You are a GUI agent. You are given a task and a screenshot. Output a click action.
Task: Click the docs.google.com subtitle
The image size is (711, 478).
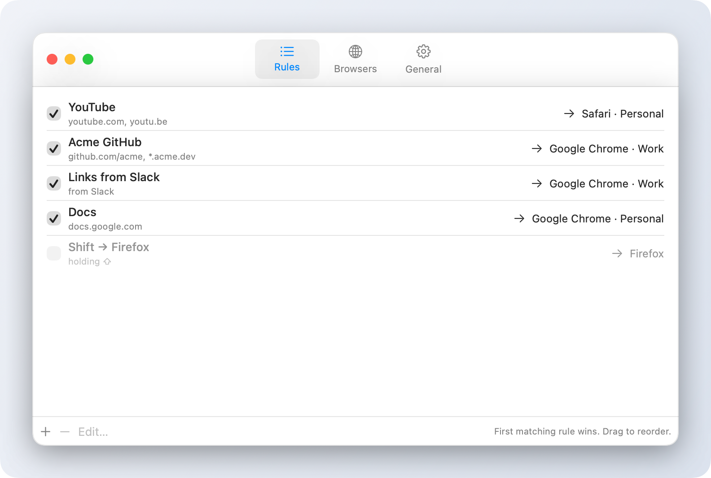[x=105, y=226]
